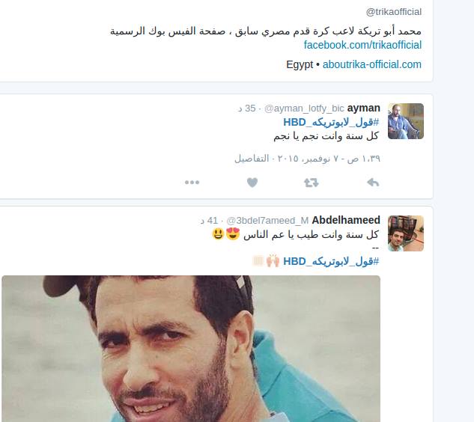Image resolution: width=474 pixels, height=422 pixels.
Task: Open @3bdel7ameed_M handle
Action: tap(267, 221)
